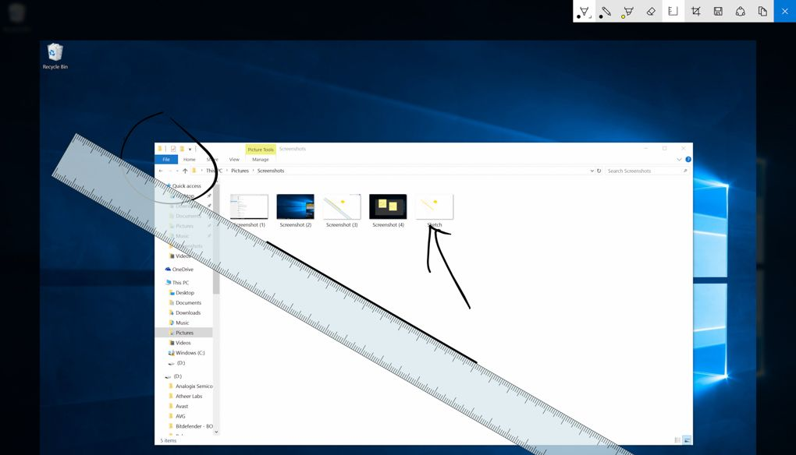Close the Screen Sketch toolbar
This screenshot has width=796, height=455.
785,11
